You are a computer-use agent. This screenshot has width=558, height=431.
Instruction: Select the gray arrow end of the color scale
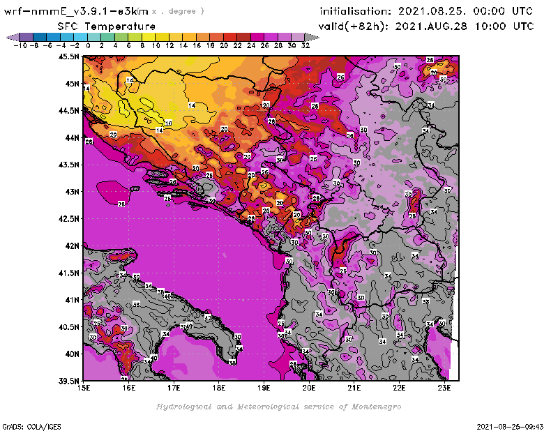click(x=312, y=37)
